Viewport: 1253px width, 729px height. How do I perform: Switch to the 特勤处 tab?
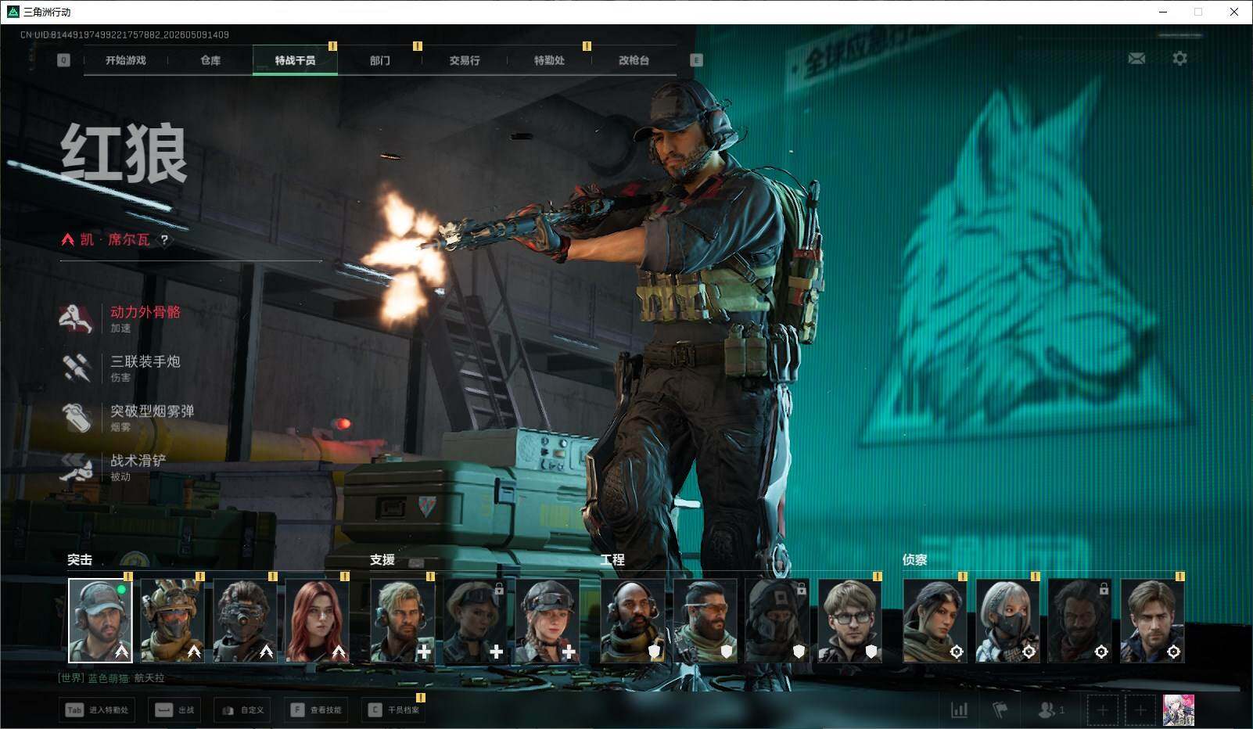point(549,60)
